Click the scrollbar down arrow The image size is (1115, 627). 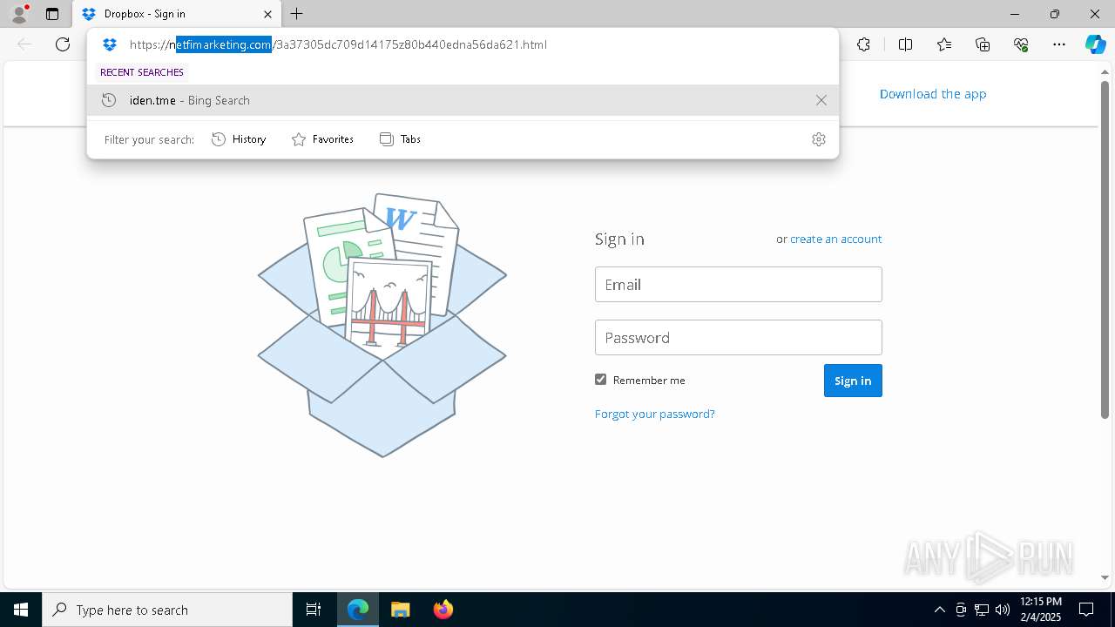tap(1105, 576)
